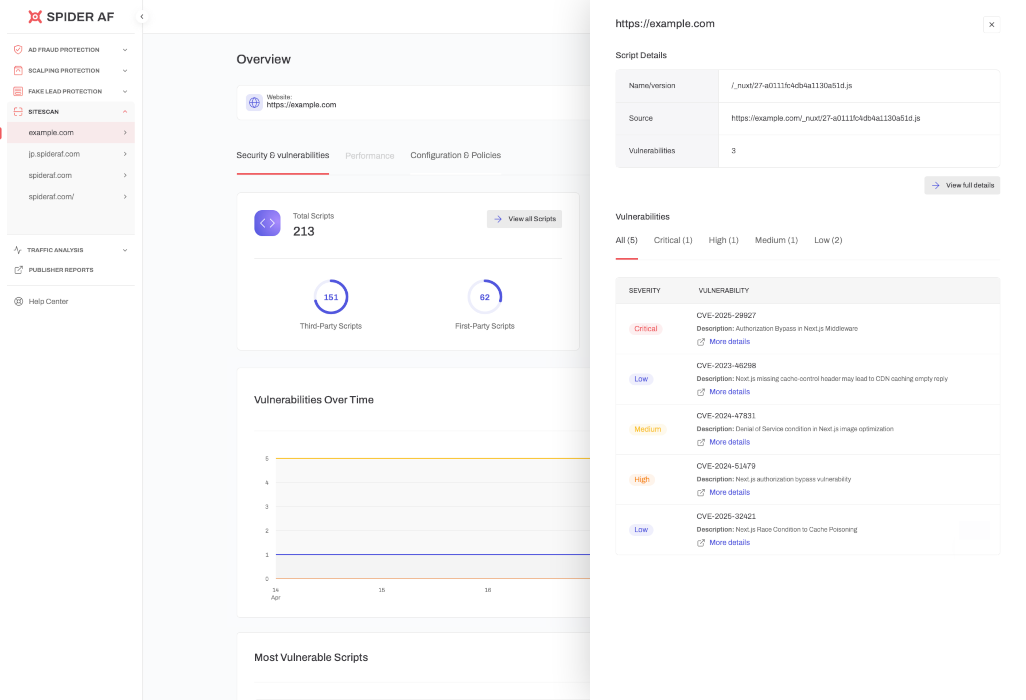1026x700 pixels.
Task: Close the script details panel
Action: pyautogui.click(x=992, y=25)
